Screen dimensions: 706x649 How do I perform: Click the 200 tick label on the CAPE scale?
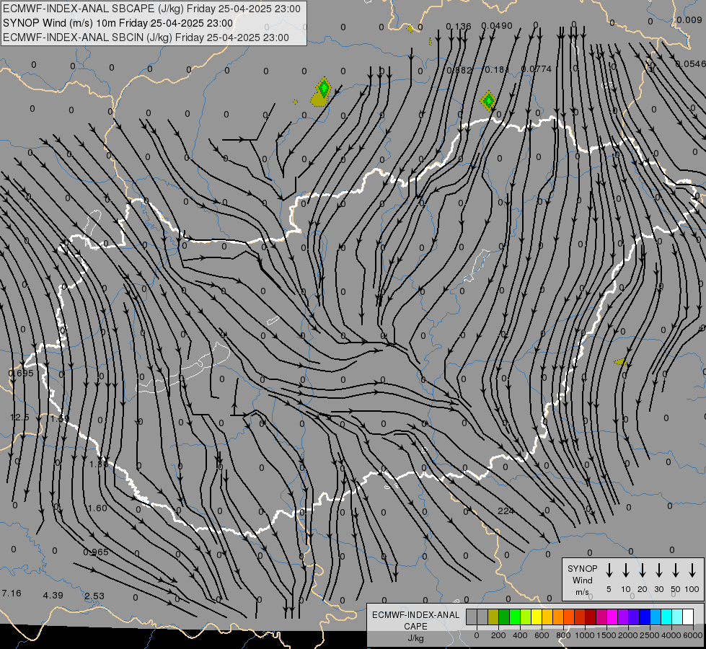click(x=498, y=635)
